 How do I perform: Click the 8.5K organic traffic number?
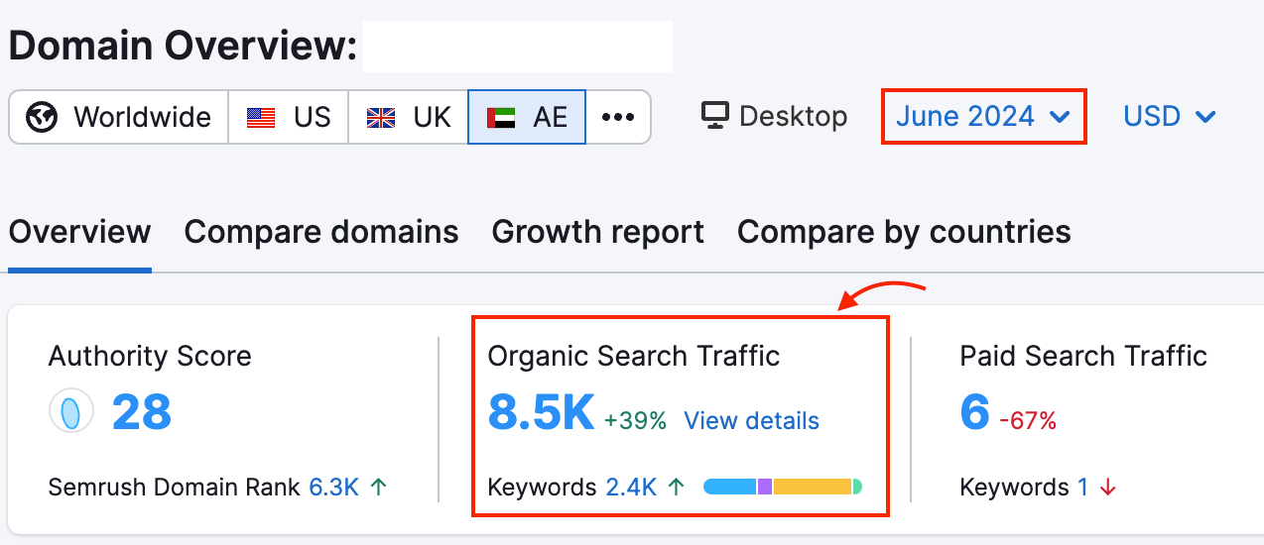coord(541,412)
